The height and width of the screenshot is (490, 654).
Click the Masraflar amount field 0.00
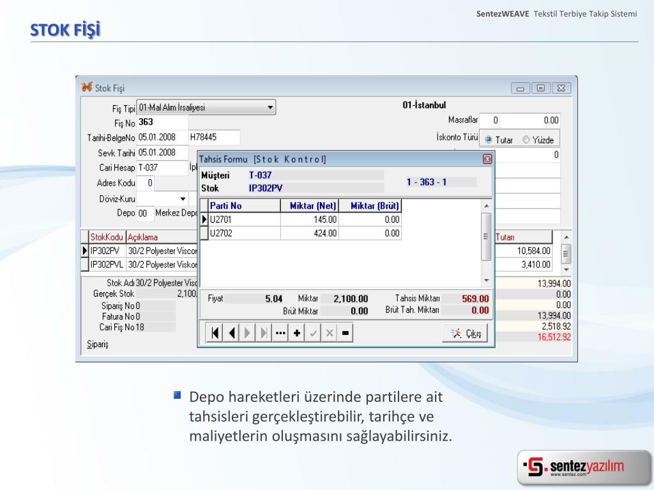point(531,121)
